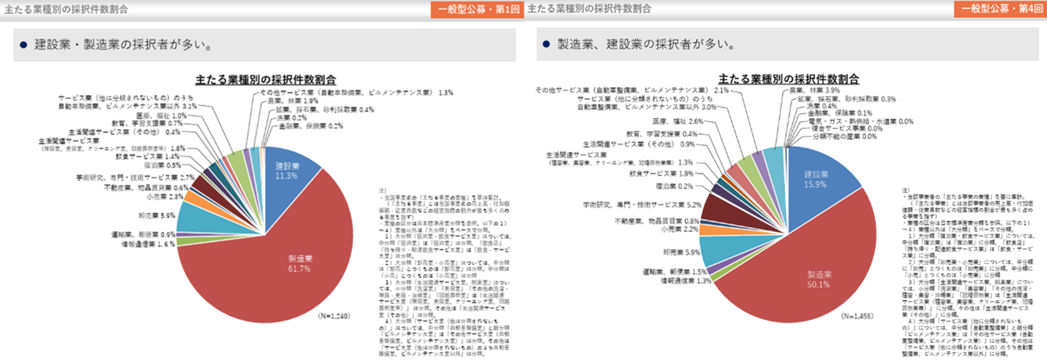The width and height of the screenshot is (1047, 362).
Task: Click the 電気・ガス・熱供給・水道業 0.0% label
Action: (x=860, y=122)
